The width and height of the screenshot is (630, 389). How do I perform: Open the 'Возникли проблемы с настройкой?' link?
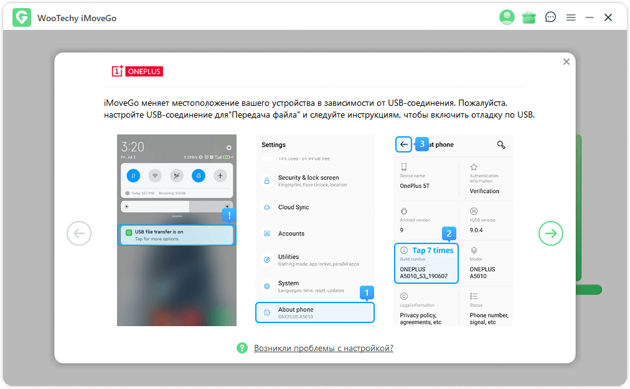pyautogui.click(x=323, y=348)
